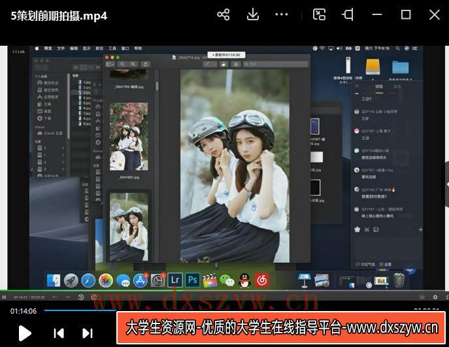Select the bottom helmet girls thumbnail
Viewport: 449px width, 347px height.
click(129, 227)
